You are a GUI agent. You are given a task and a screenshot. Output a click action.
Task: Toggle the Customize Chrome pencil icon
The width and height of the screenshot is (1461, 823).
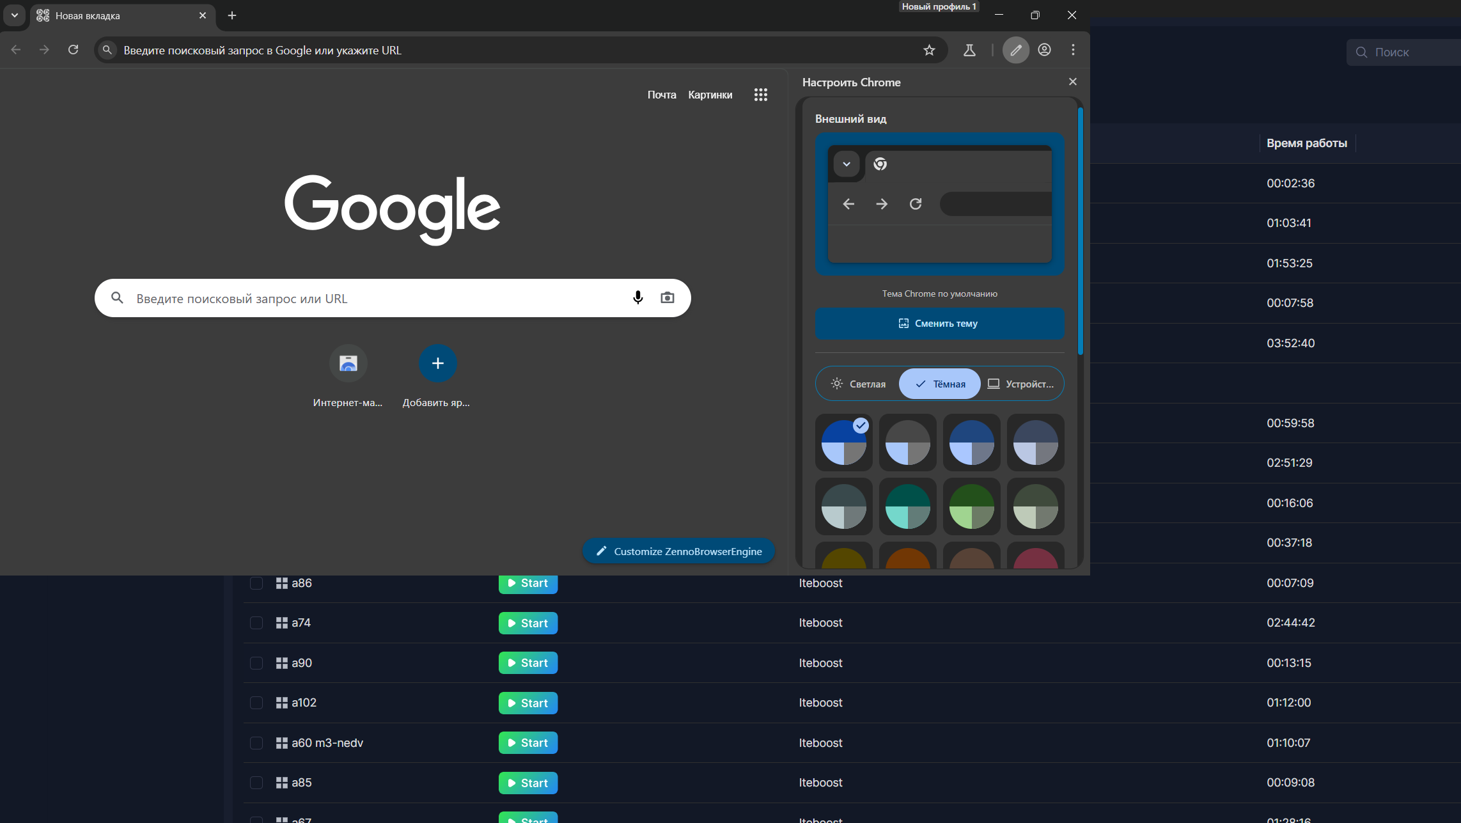tap(1016, 50)
